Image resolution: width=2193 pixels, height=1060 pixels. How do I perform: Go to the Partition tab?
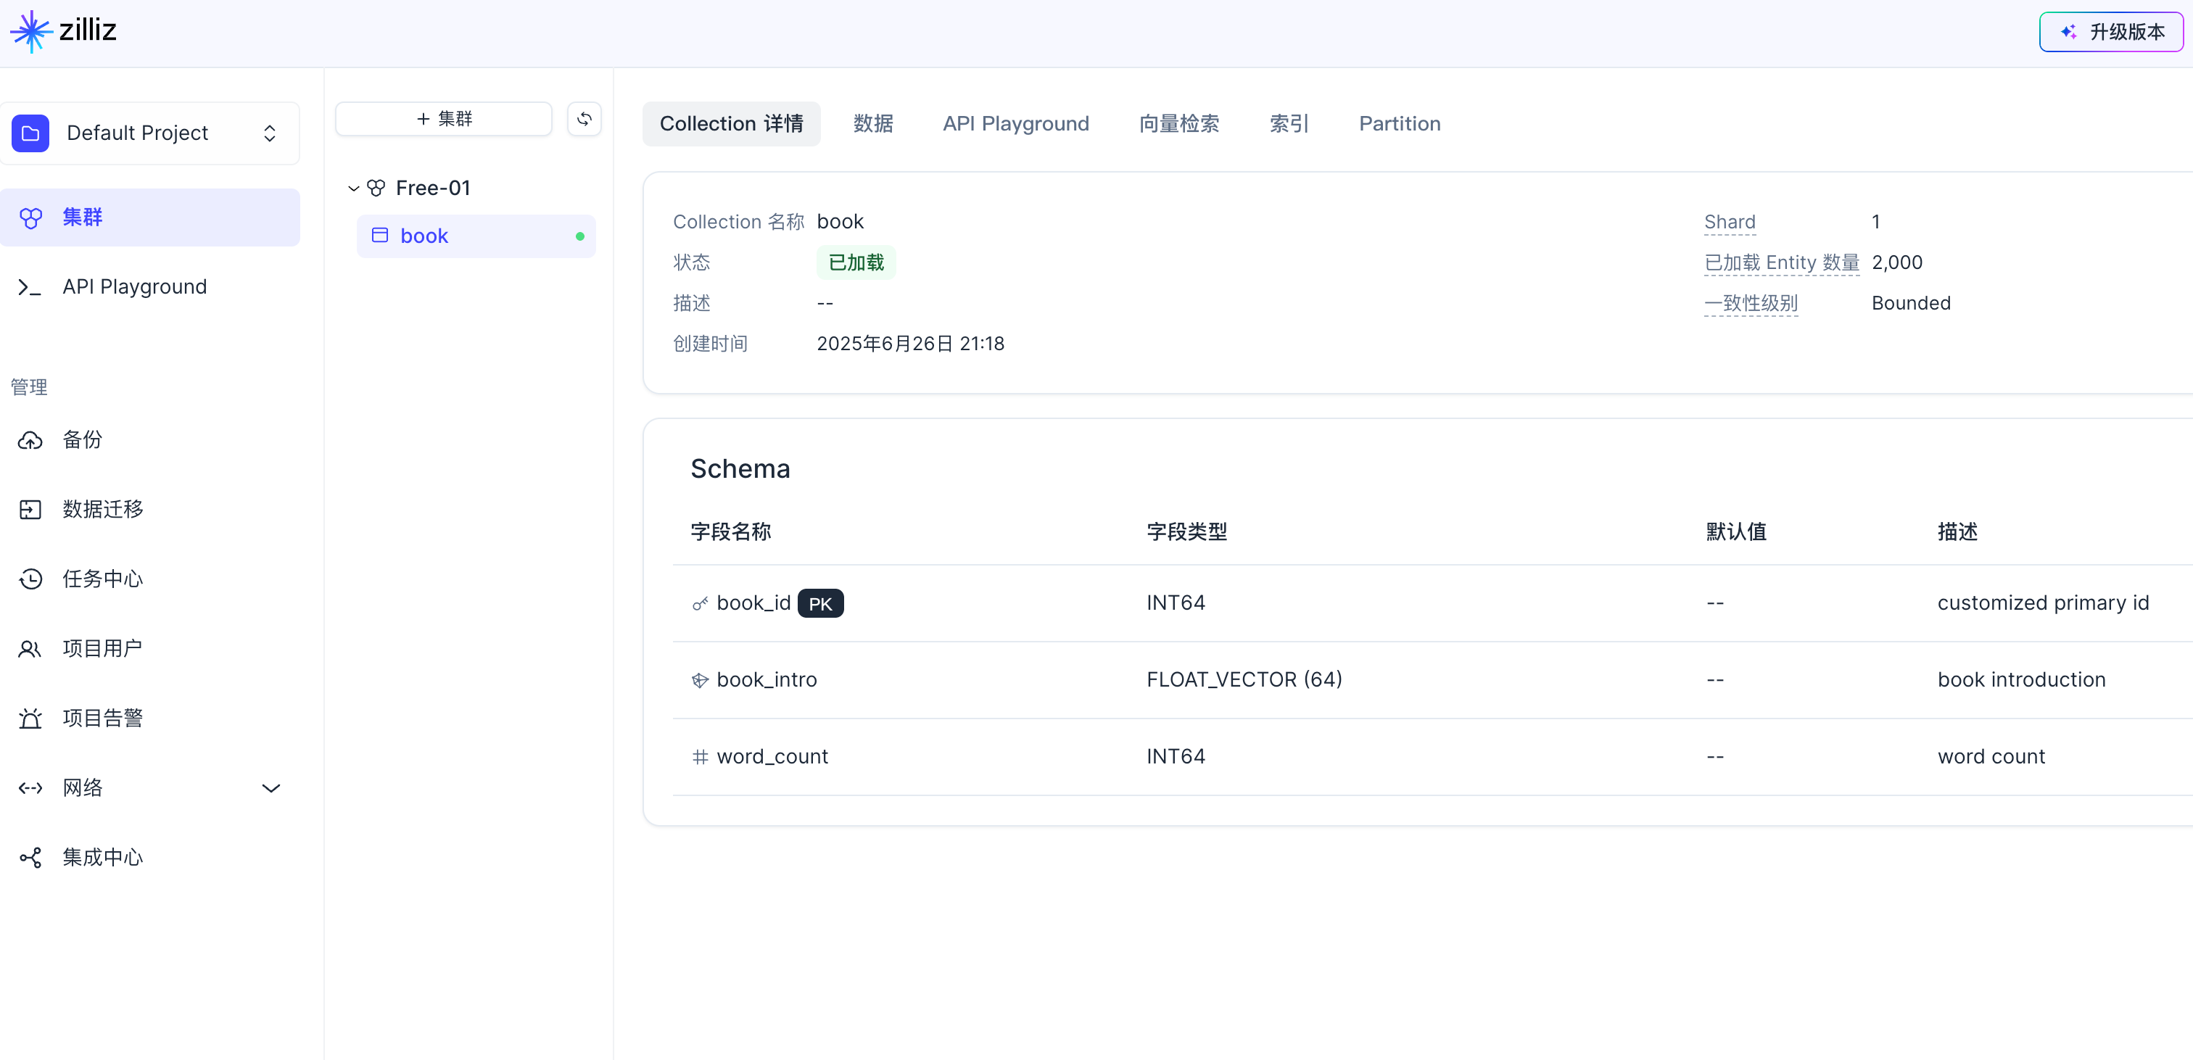(1399, 123)
